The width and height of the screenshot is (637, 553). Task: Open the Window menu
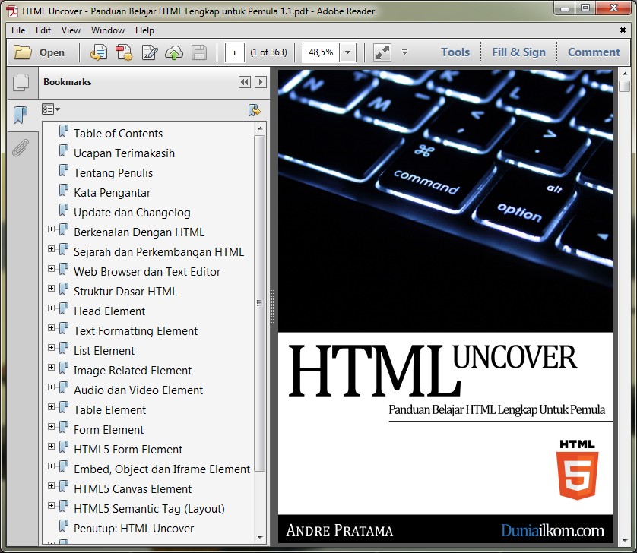[108, 30]
